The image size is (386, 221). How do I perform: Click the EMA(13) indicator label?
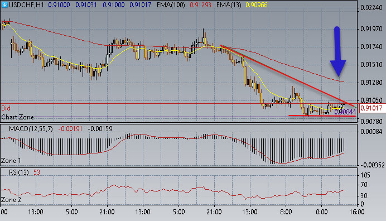click(x=229, y=5)
